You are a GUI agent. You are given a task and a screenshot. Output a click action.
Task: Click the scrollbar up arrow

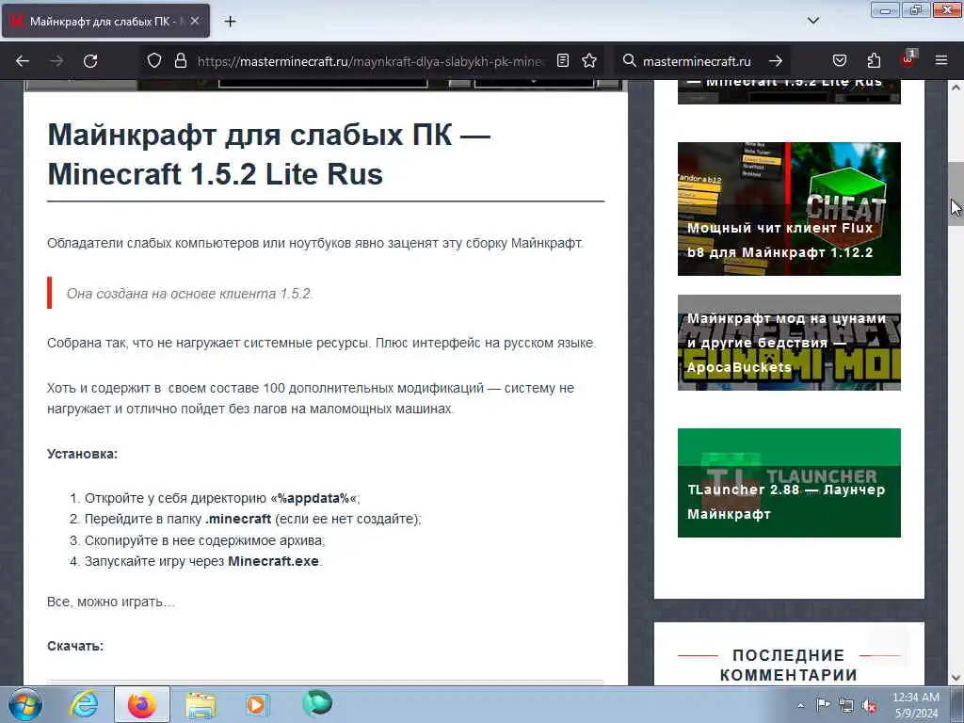click(x=956, y=88)
